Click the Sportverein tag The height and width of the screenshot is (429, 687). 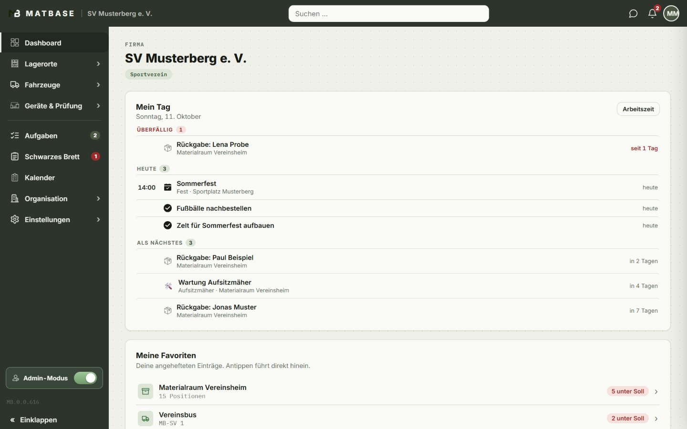[148, 74]
